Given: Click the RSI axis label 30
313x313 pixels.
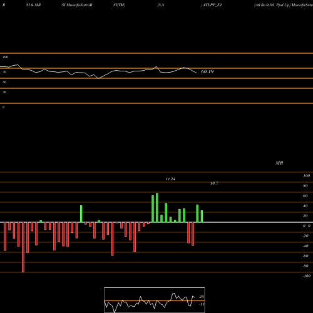Looking at the screenshot, I should click(x=4, y=92).
